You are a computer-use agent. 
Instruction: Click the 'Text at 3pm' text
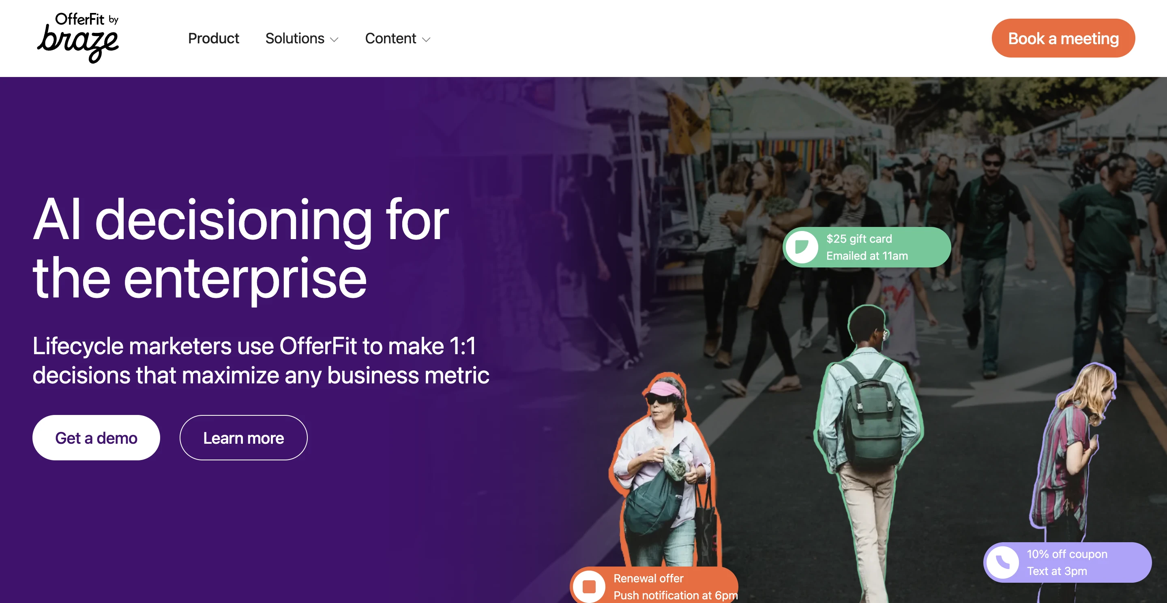click(x=1057, y=571)
